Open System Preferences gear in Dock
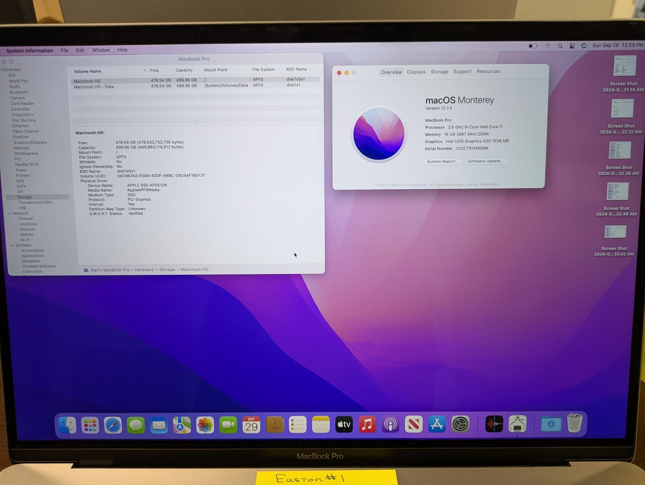The height and width of the screenshot is (485, 645). tap(460, 424)
